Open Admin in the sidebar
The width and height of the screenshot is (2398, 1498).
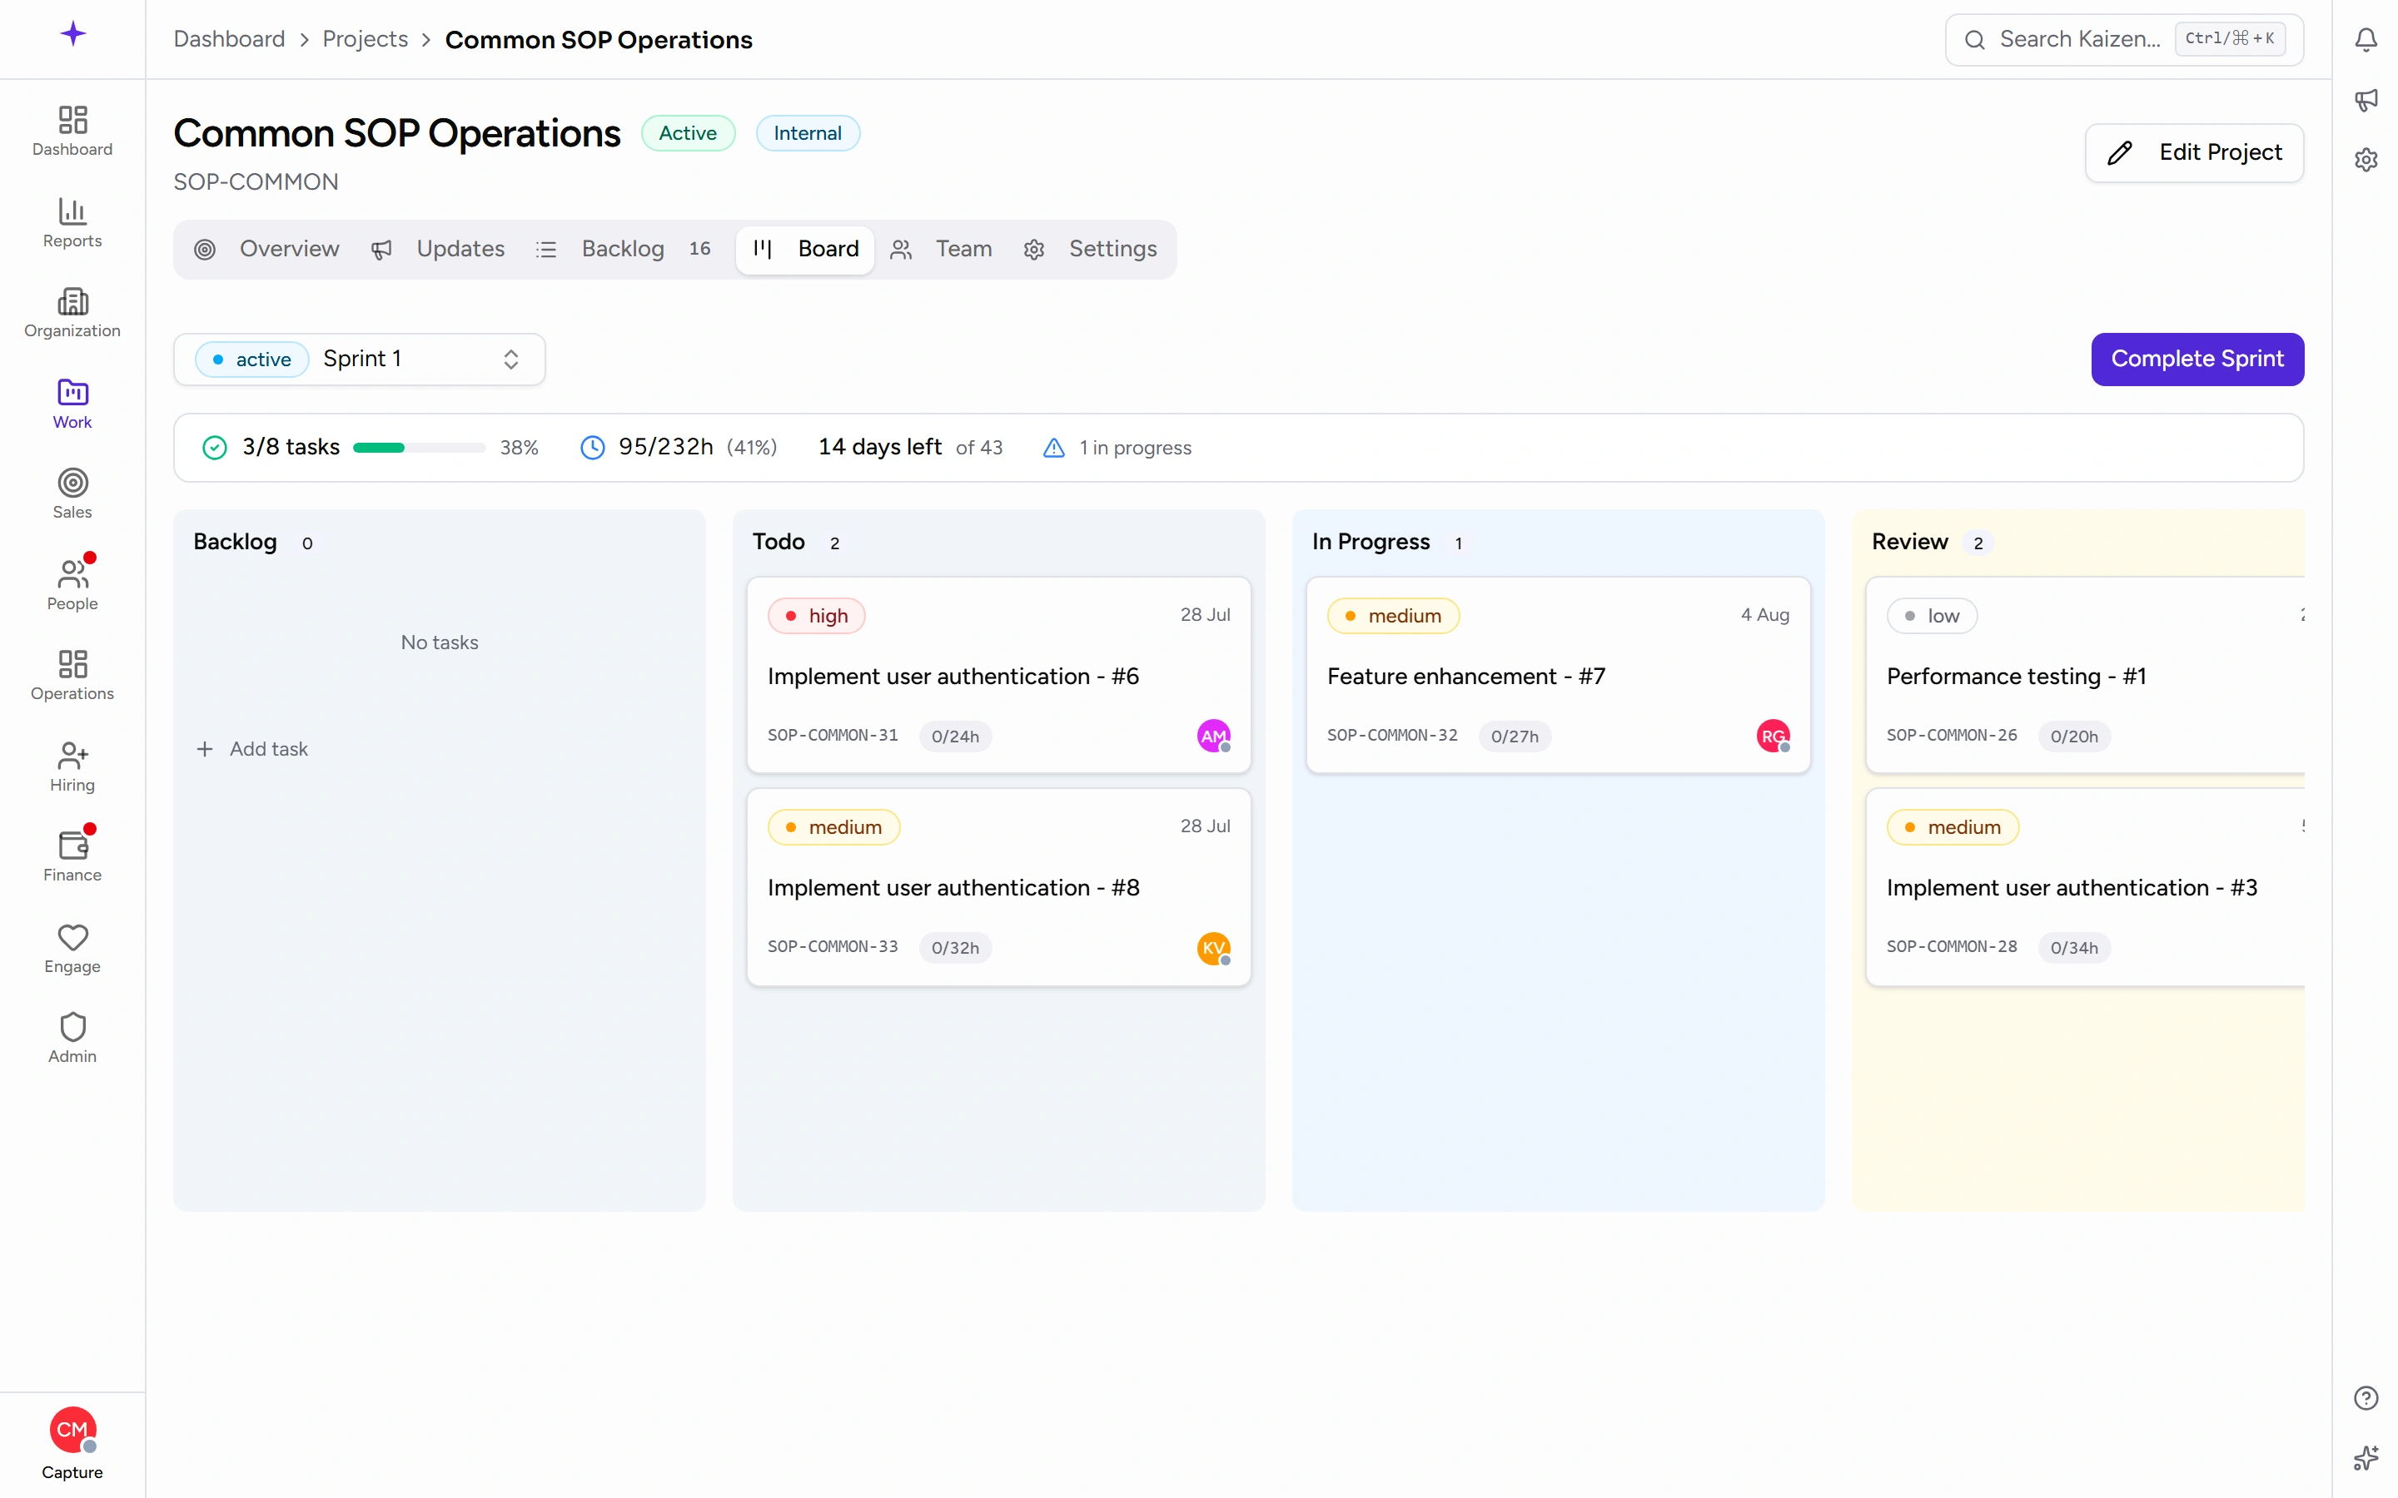(72, 1039)
